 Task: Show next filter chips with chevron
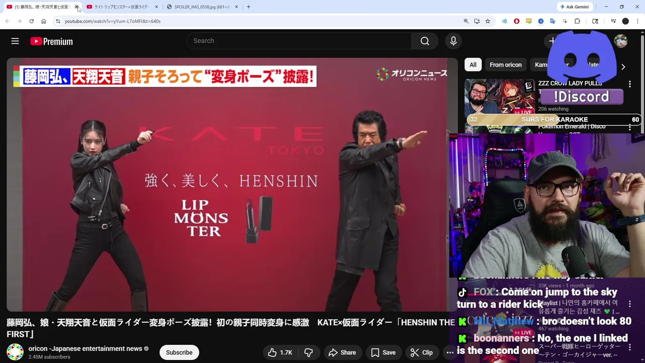(x=623, y=67)
